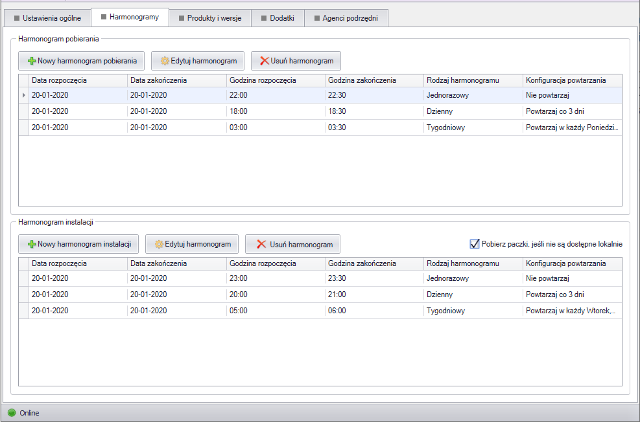Click Nowy harmonogram pobierania button
This screenshot has width=640, height=422.
pyautogui.click(x=81, y=61)
